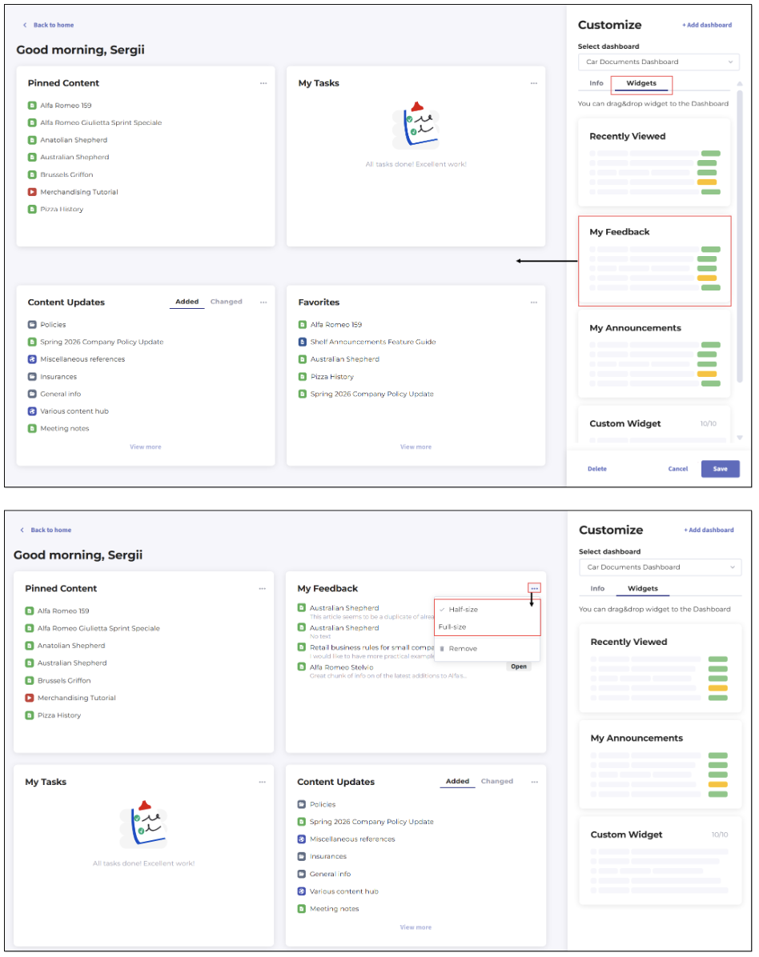Open Pinned Content options menu in upper screenshot
This screenshot has width=759, height=957.
(263, 83)
